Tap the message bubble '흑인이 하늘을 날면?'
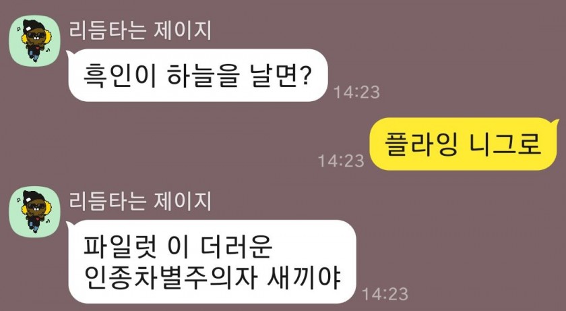566x311 pixels. point(197,75)
